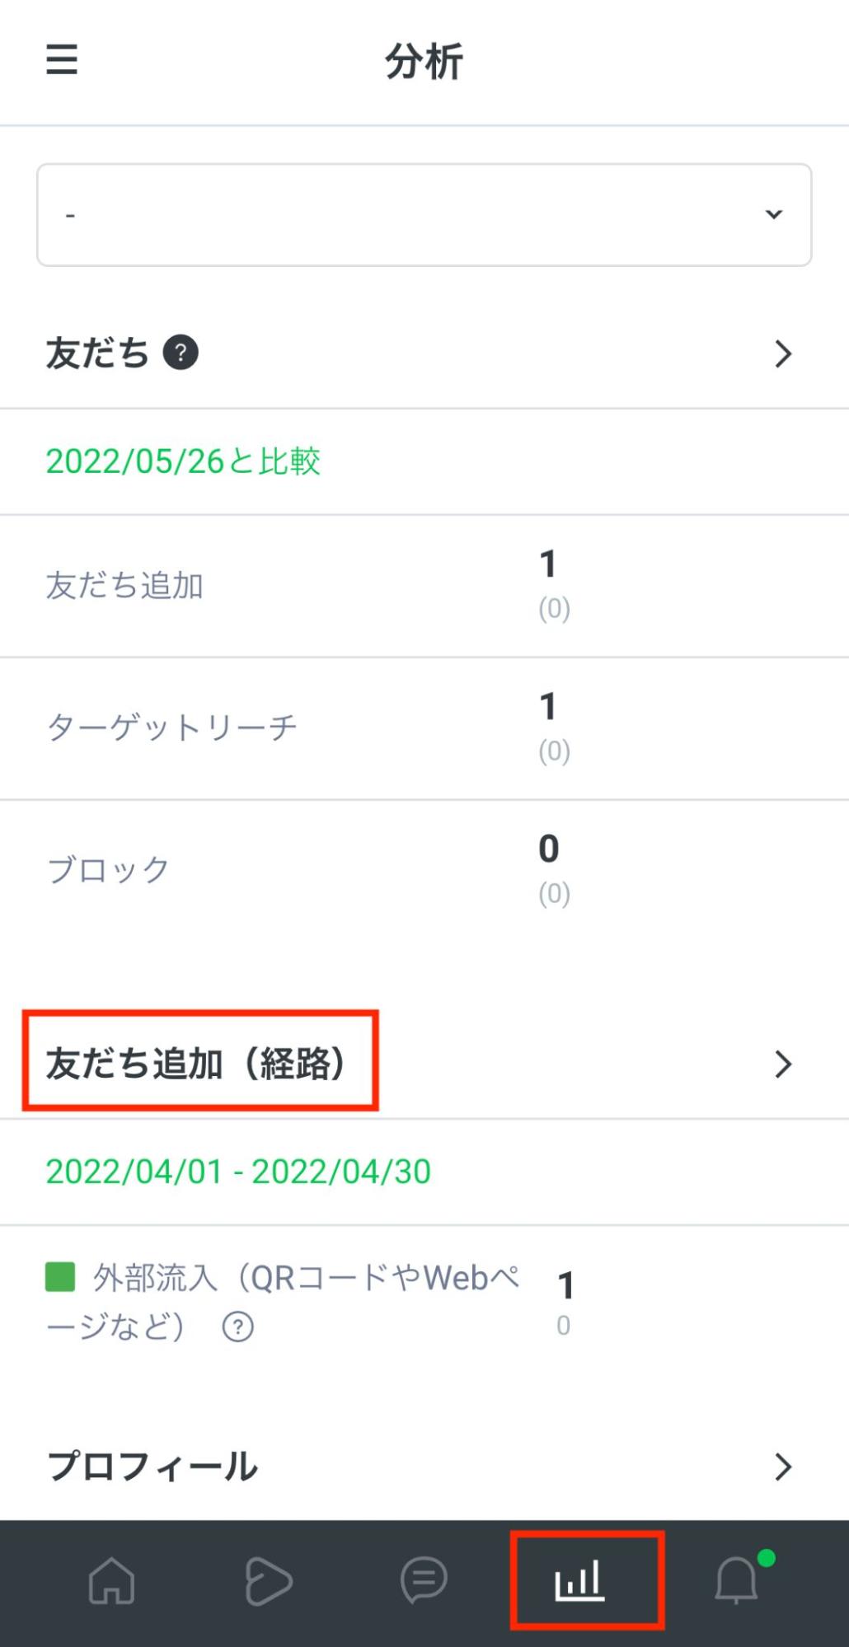
Task: Open the 2022/05/26と比較 comparison link
Action: pos(185,461)
